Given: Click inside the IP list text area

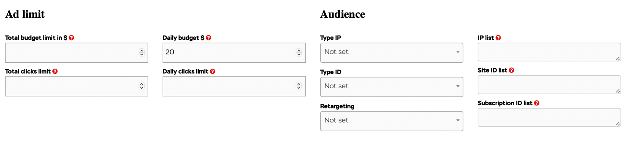Looking at the screenshot, I should (549, 52).
